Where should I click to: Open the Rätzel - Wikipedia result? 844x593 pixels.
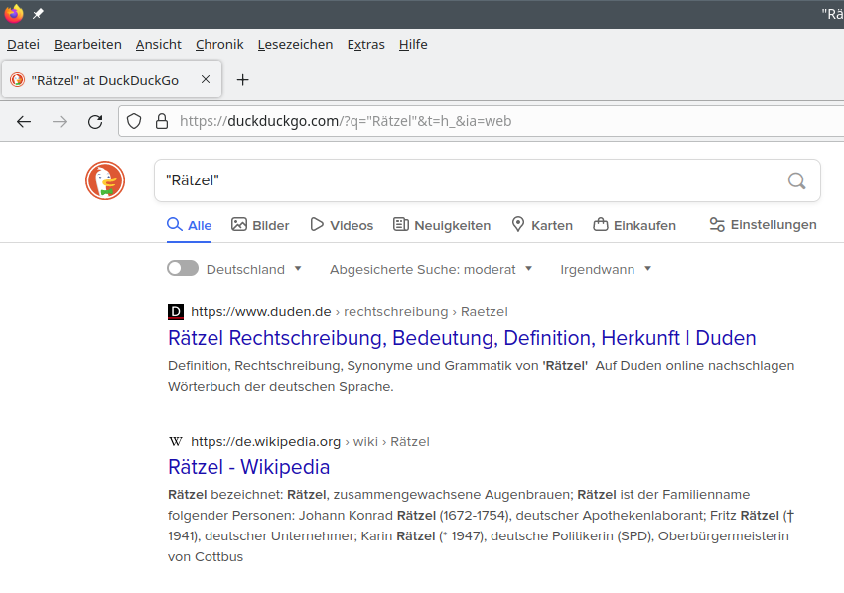(x=248, y=467)
